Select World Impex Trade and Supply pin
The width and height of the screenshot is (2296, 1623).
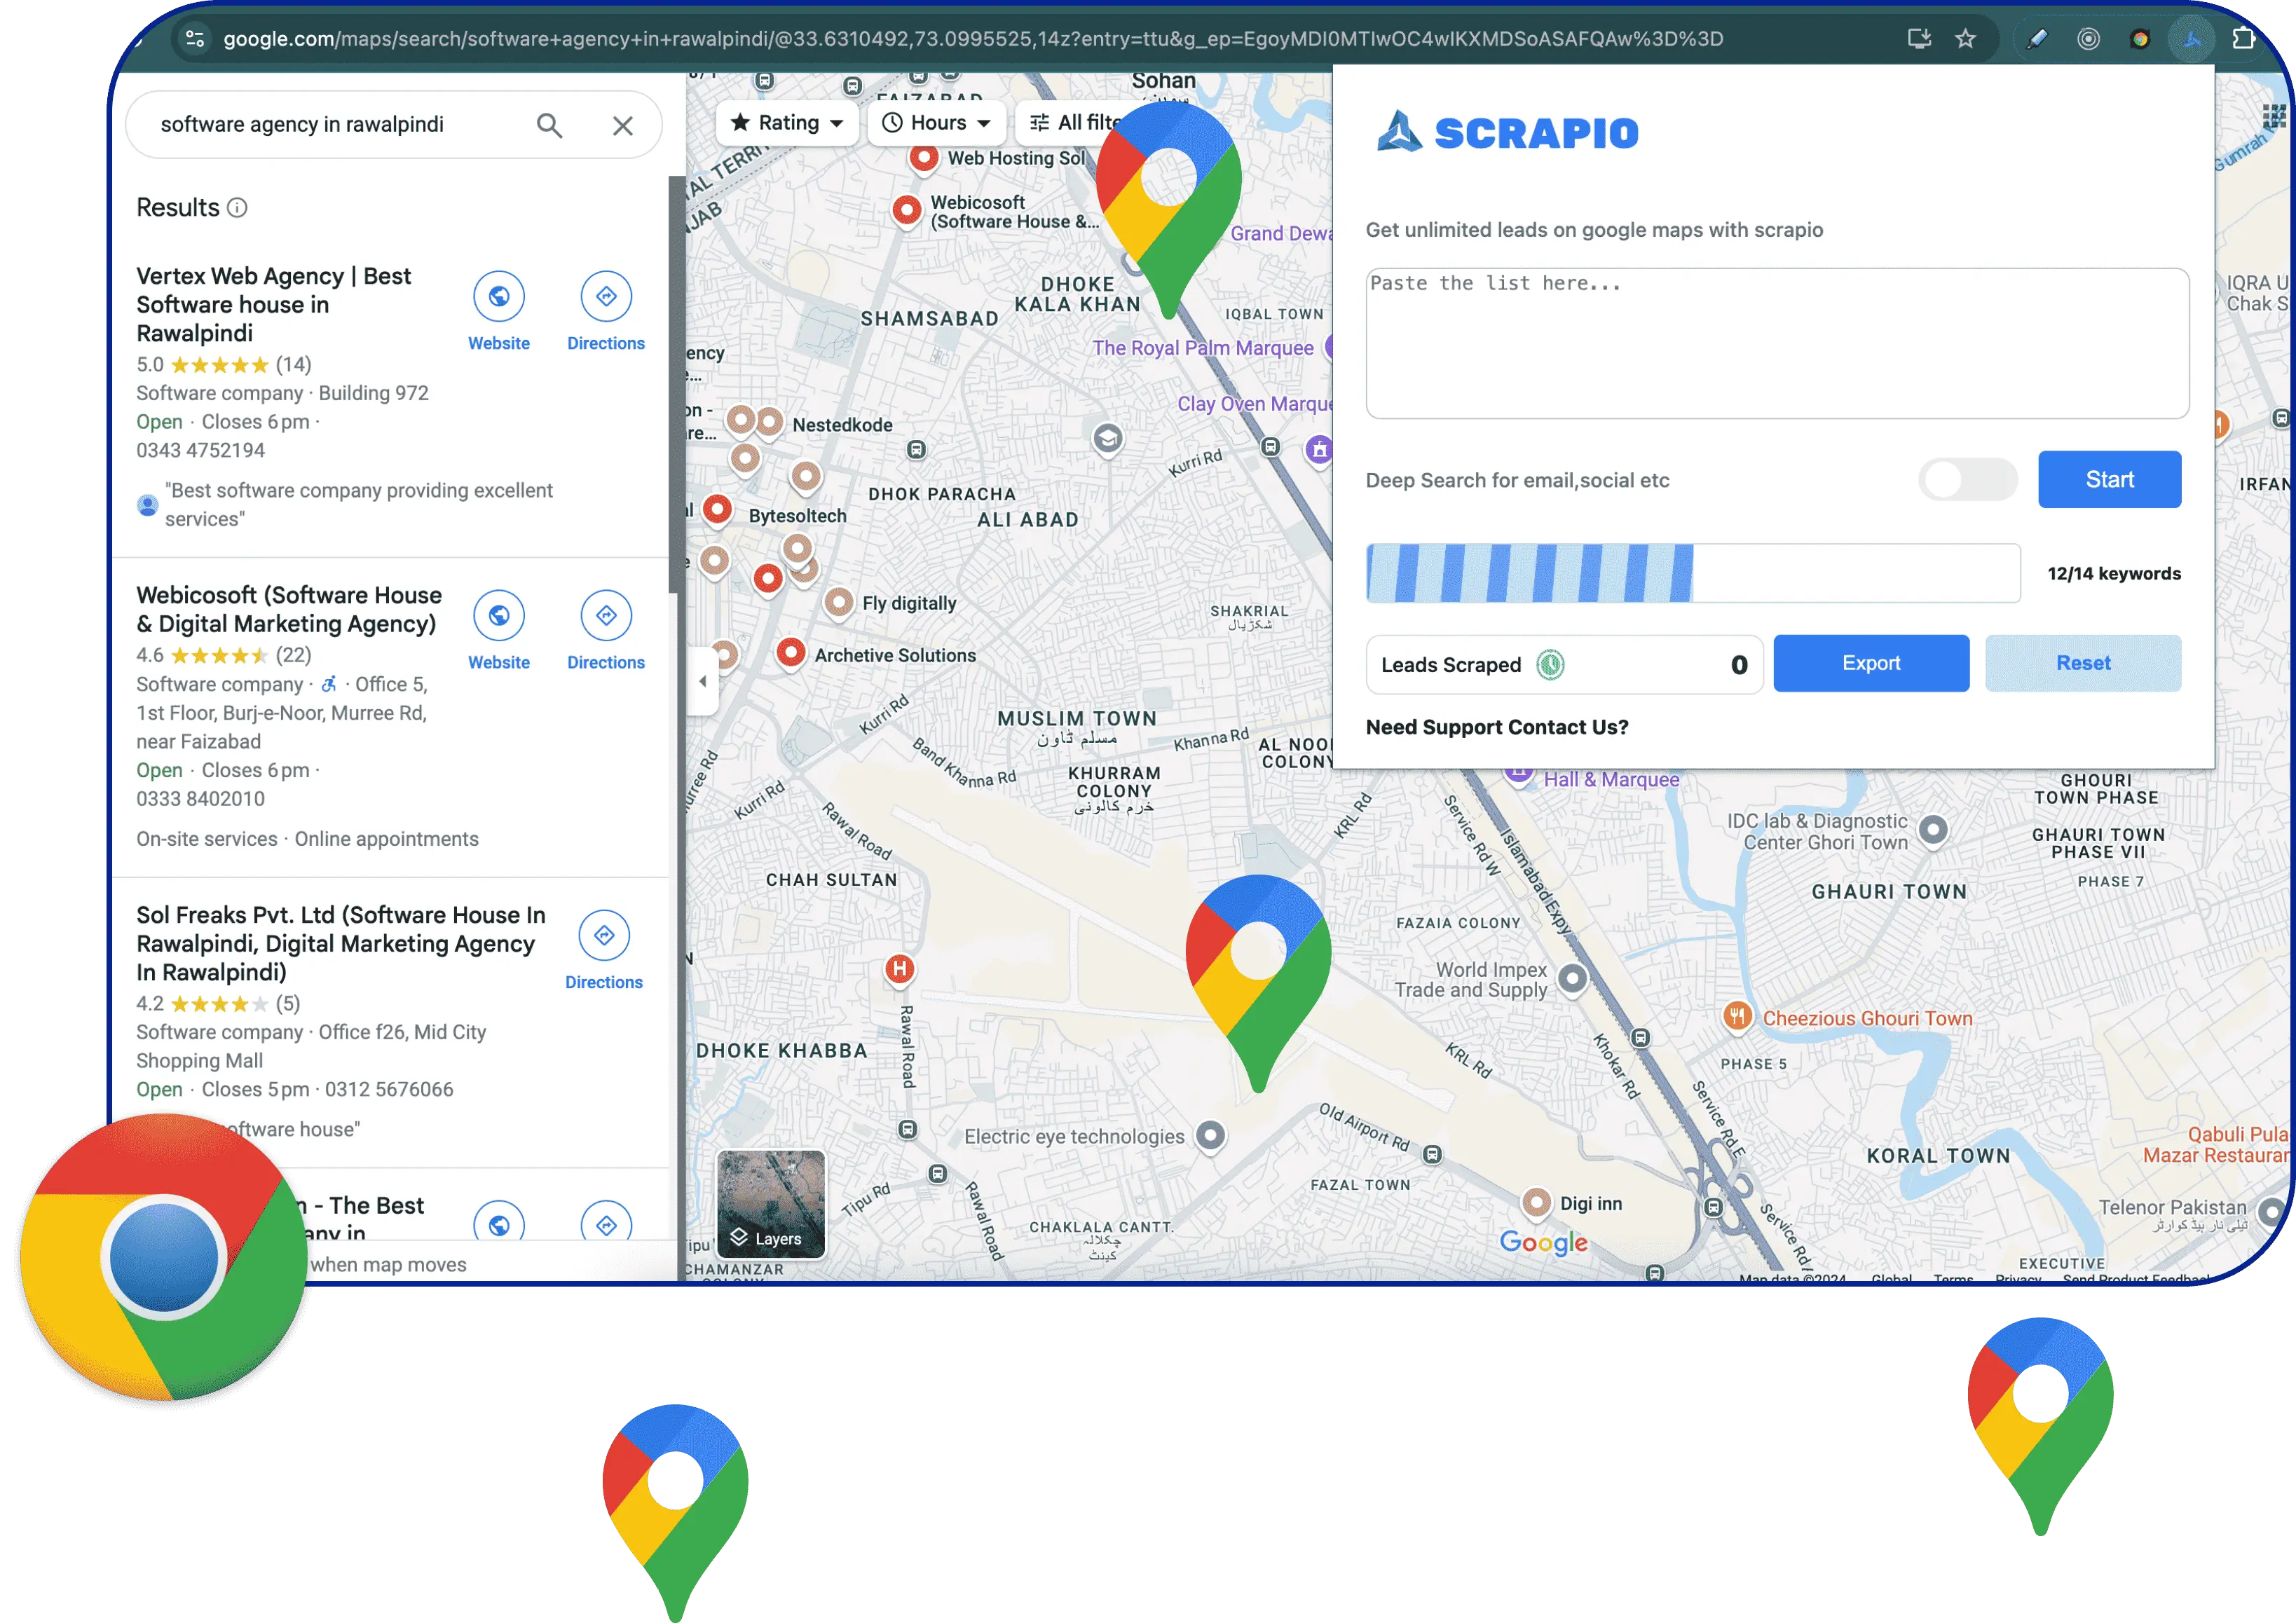pos(1573,979)
